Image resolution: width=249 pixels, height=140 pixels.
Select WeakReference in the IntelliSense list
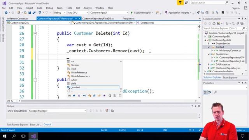point(79,72)
